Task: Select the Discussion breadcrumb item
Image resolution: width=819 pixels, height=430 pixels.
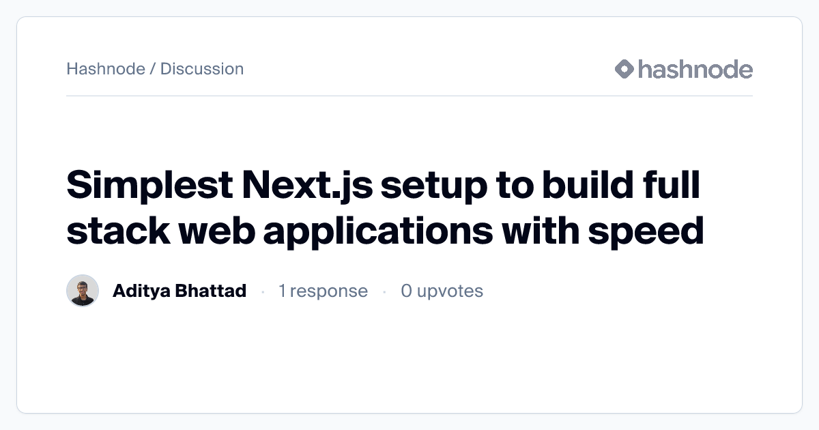Action: click(x=202, y=69)
